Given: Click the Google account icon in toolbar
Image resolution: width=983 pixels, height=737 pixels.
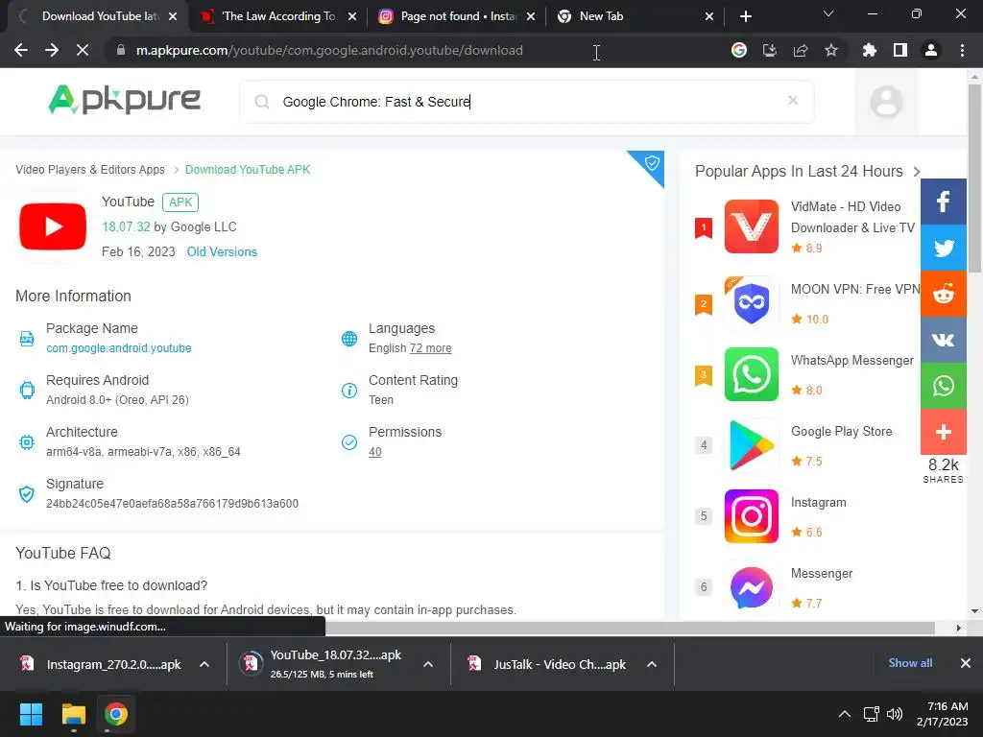Looking at the screenshot, I should [739, 50].
